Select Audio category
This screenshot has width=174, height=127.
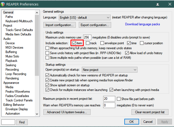click(x=7, y=39)
